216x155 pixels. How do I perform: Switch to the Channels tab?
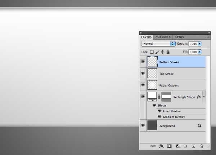(163, 37)
